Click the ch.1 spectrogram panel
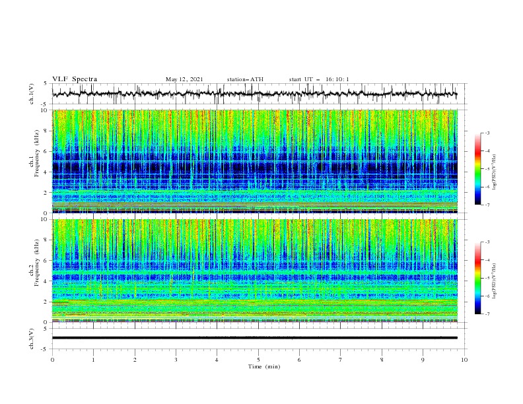The width and height of the screenshot is (523, 404). click(x=254, y=161)
